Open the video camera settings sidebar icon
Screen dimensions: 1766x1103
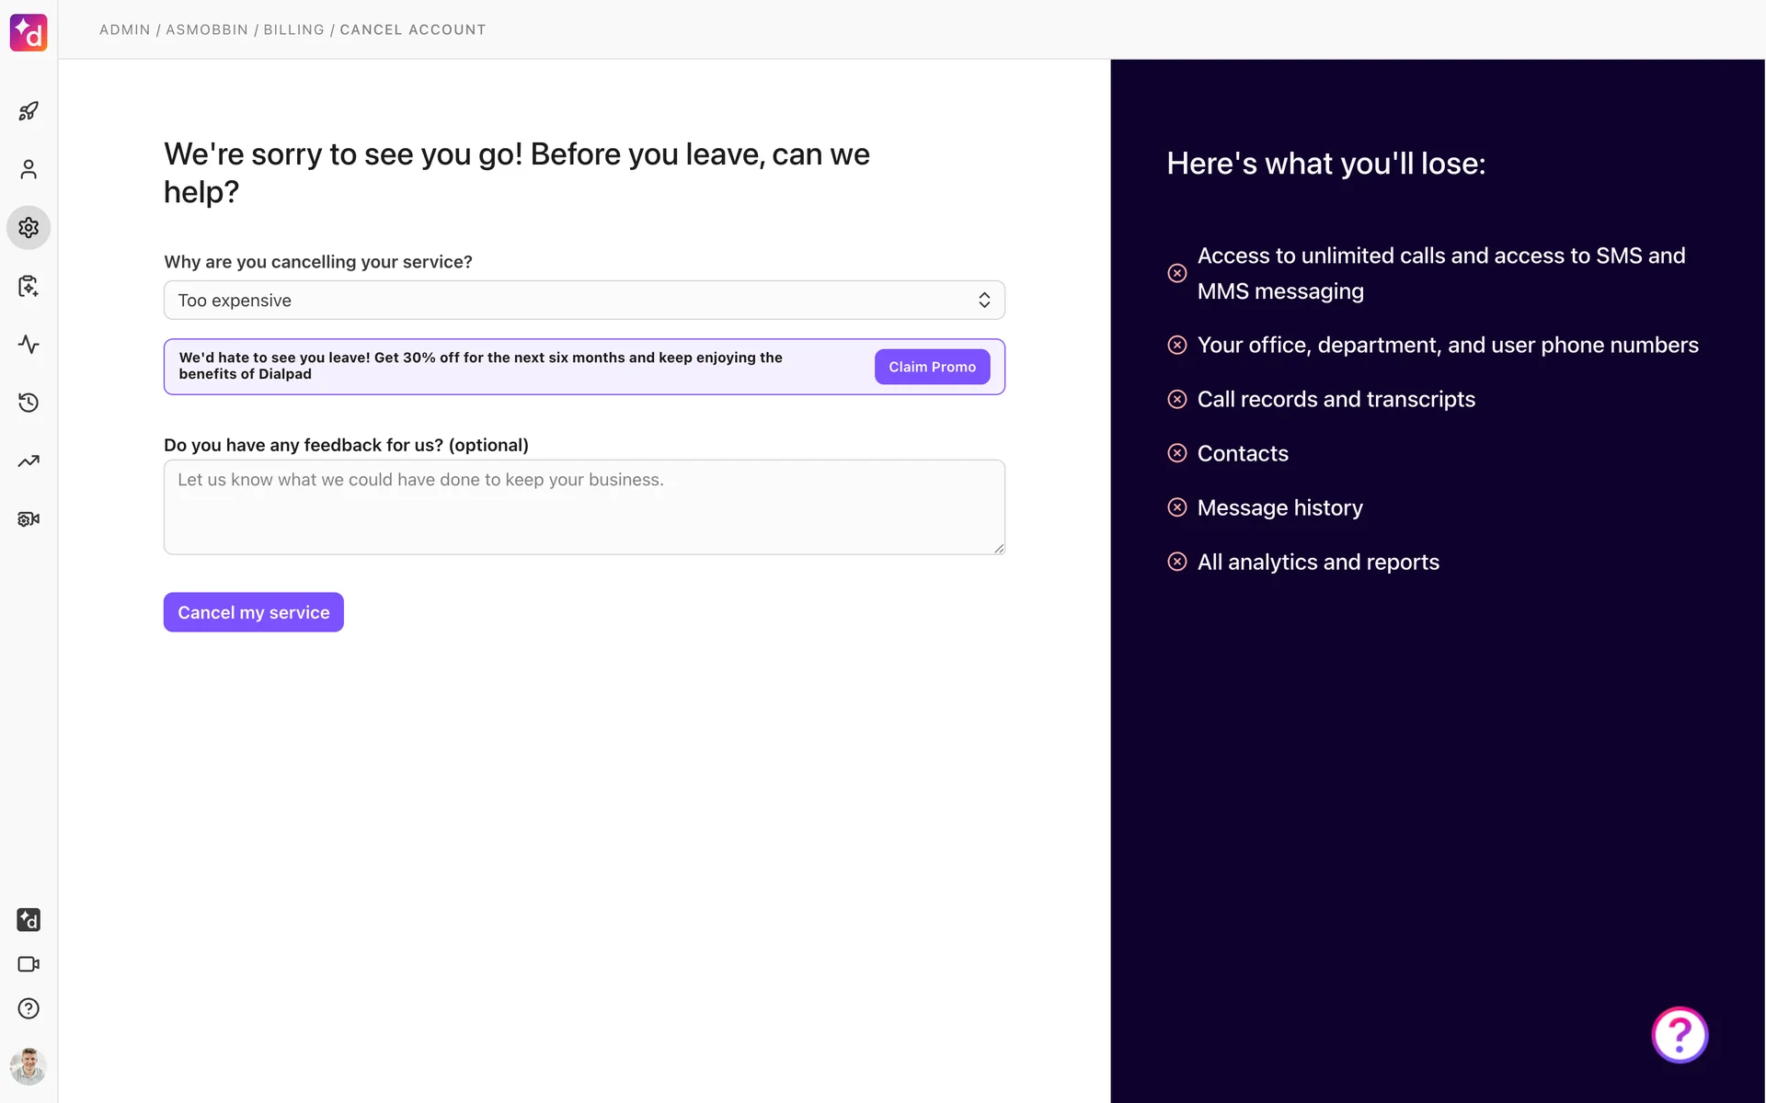tap(29, 519)
